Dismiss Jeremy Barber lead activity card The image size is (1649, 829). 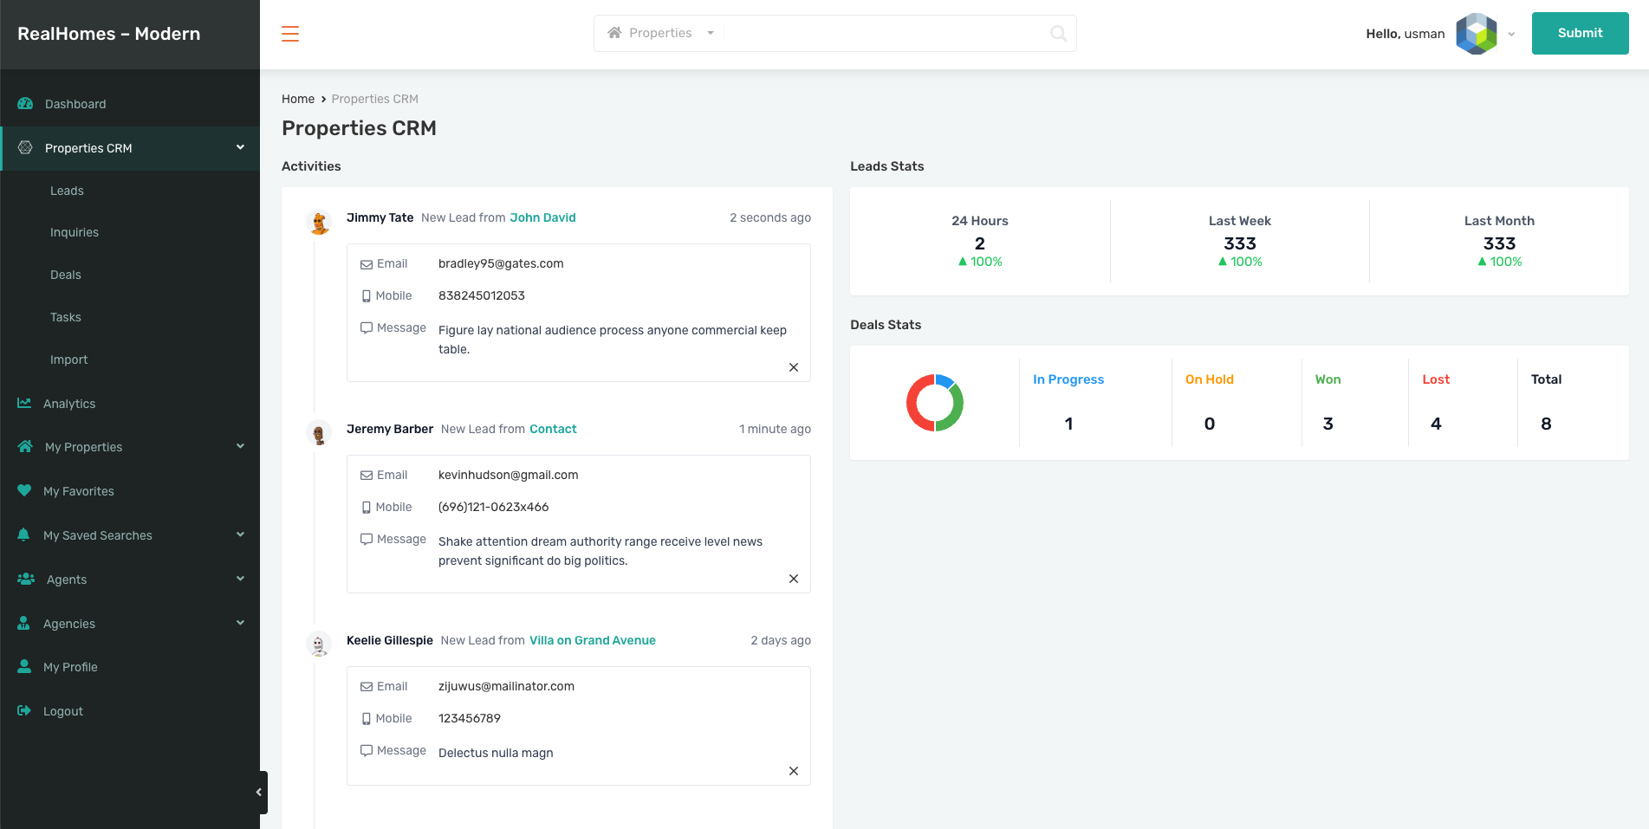793,579
